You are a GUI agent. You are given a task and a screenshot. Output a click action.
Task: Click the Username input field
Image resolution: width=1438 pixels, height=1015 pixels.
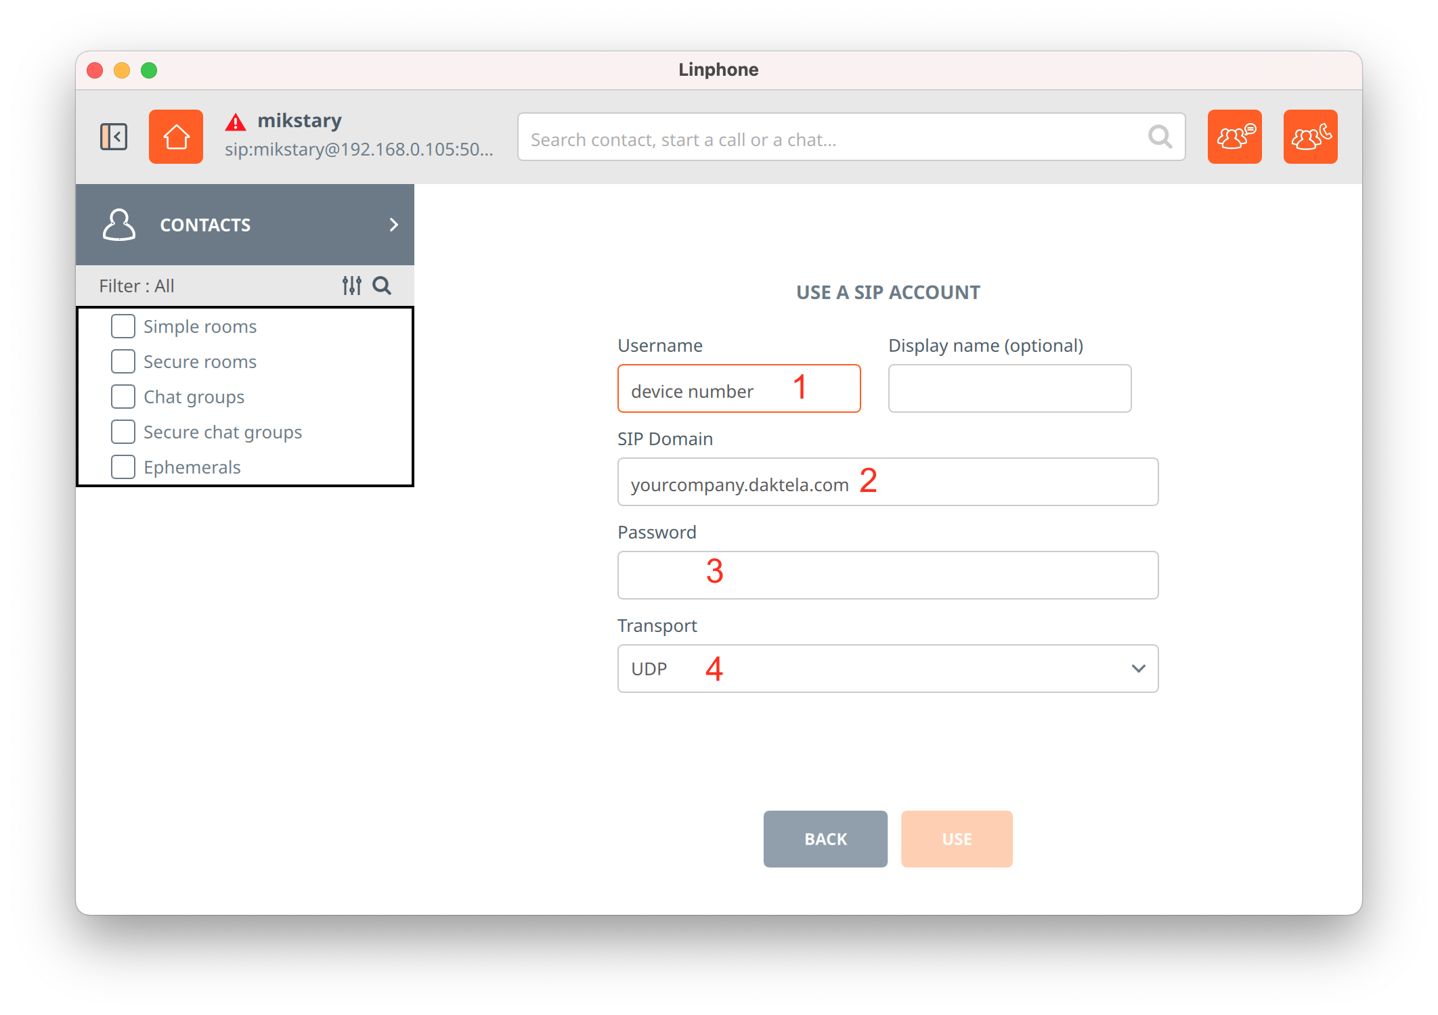739,388
